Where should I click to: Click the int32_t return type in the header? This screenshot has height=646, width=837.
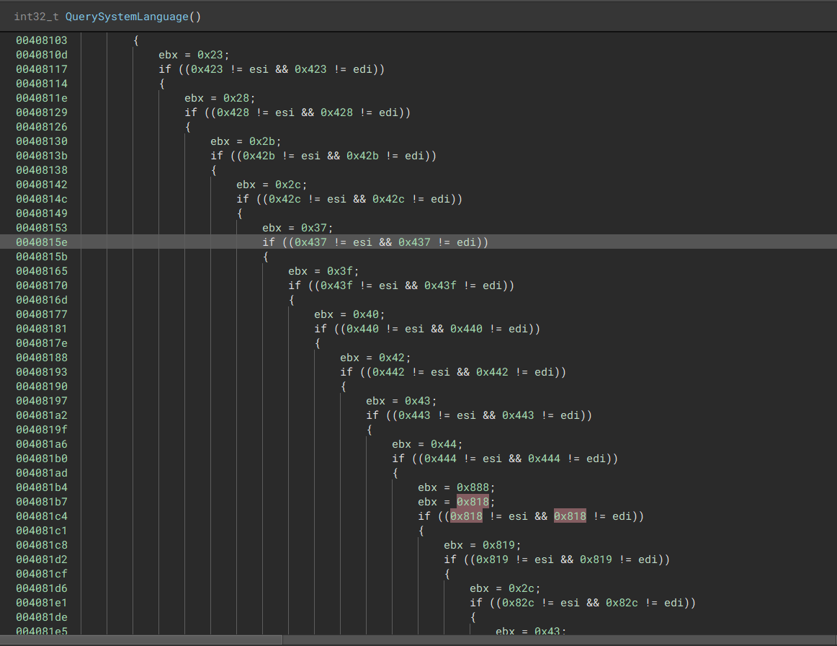36,16
